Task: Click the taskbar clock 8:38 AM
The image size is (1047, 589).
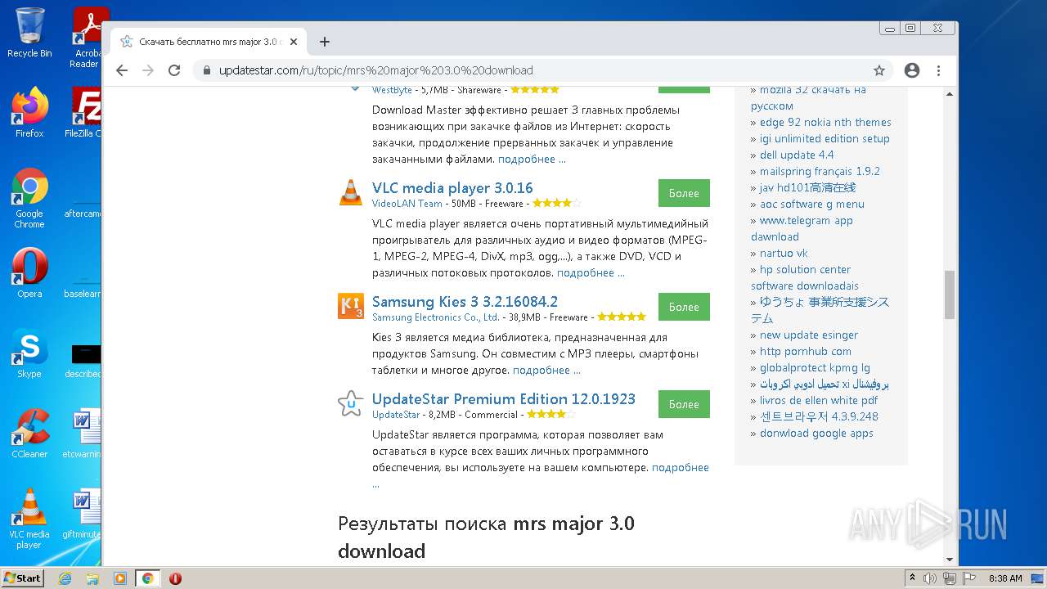Action: (1005, 578)
